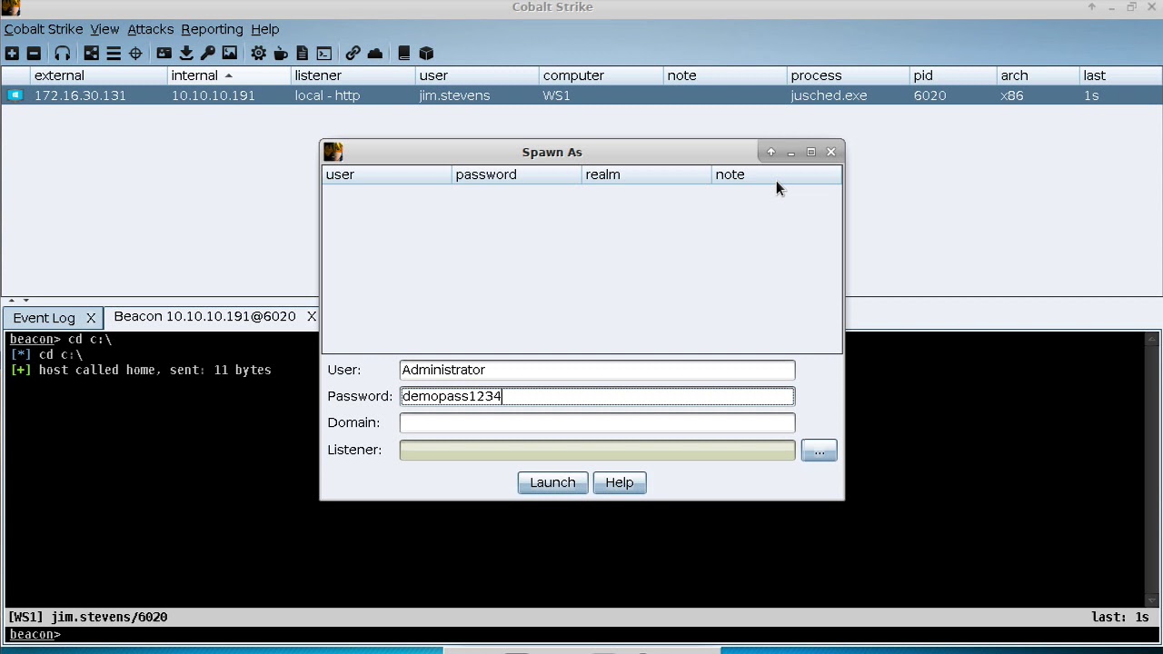Collapse split pane with the up arrow

pyautogui.click(x=11, y=300)
